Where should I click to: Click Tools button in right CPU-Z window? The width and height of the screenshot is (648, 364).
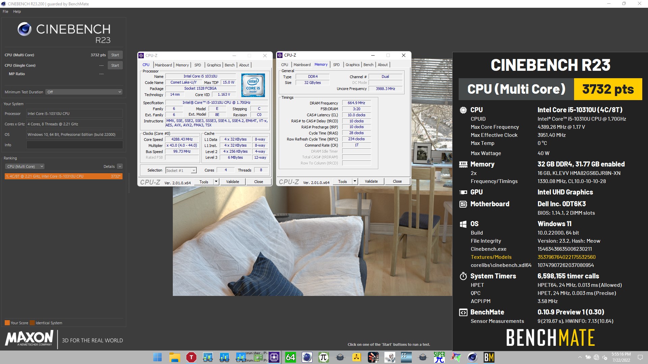pos(343,181)
